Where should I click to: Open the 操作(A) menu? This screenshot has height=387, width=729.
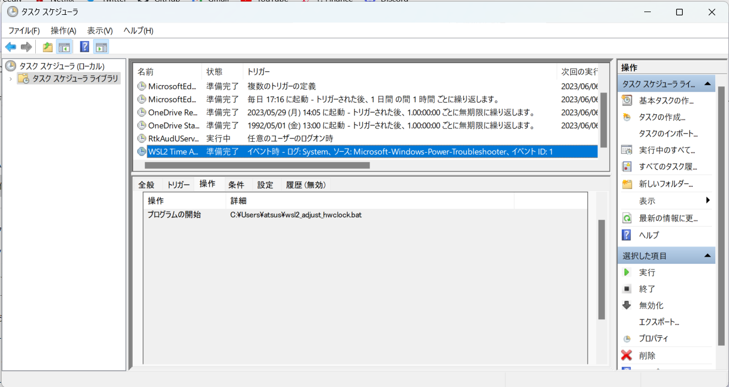tap(63, 31)
